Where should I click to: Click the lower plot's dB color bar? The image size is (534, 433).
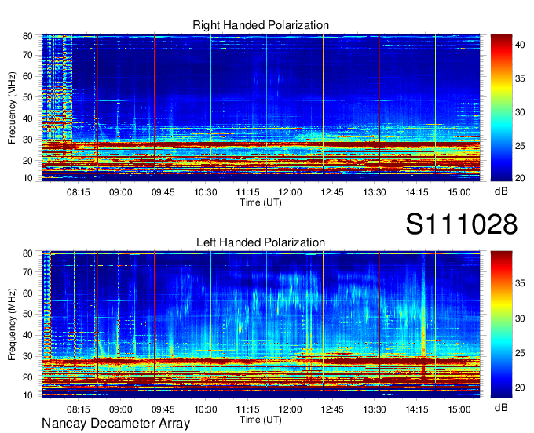501,325
